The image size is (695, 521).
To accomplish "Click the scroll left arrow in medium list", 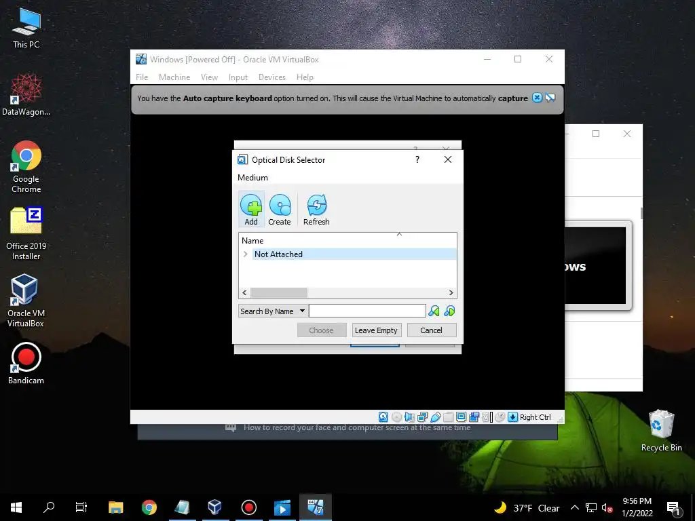I will 244,293.
